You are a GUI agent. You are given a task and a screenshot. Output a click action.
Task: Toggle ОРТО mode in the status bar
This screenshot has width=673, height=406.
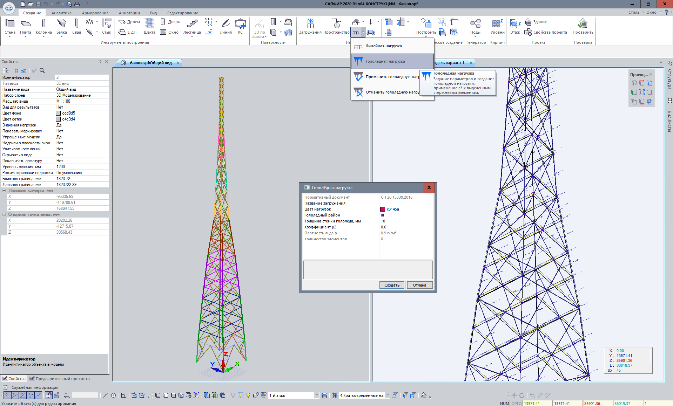tap(516, 404)
